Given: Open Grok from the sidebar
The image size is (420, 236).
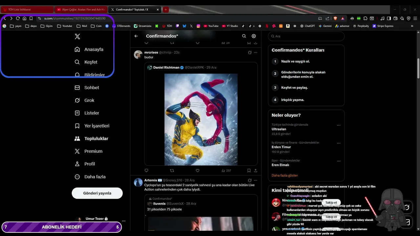Looking at the screenshot, I should [x=84, y=100].
